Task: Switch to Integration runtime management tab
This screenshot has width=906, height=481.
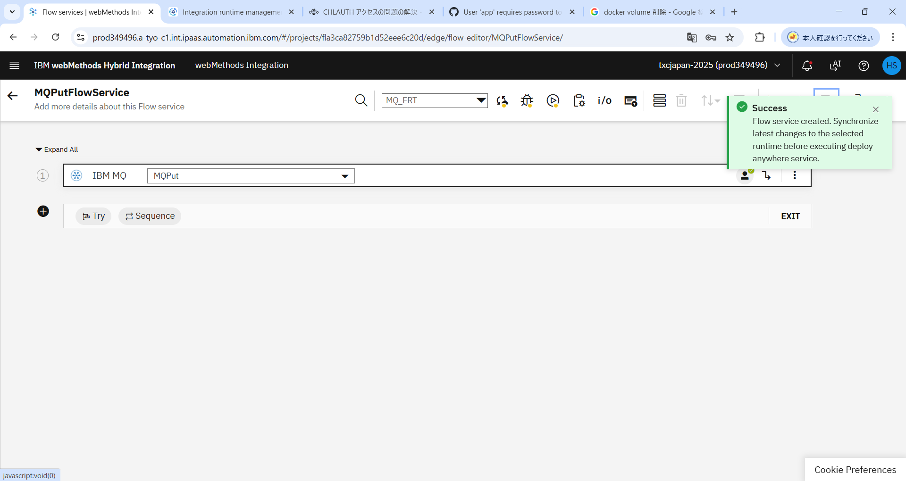Action: coord(231,12)
